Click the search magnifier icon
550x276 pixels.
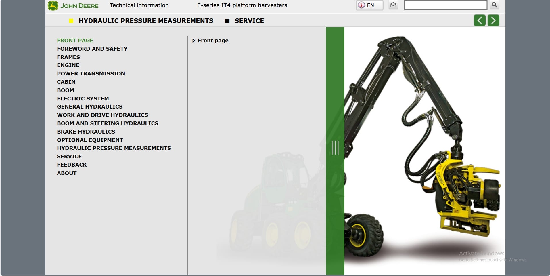[494, 5]
